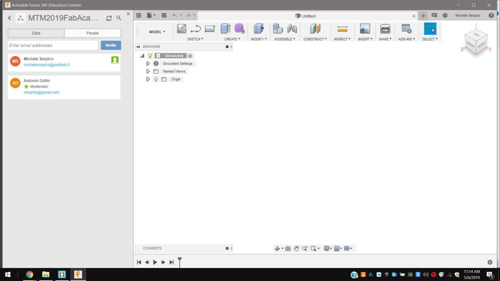Refresh the data panel
500x281 pixels.
[109, 18]
